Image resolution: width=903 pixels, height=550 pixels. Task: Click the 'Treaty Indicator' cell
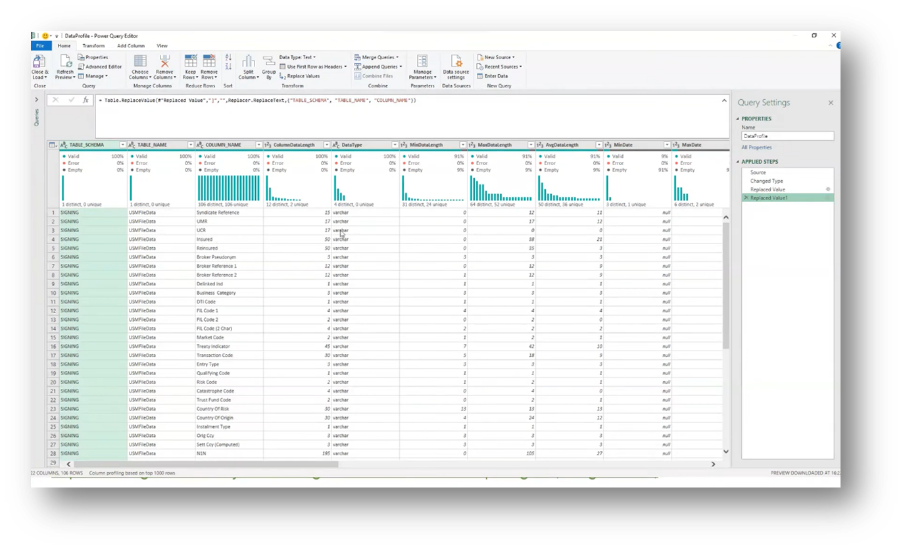pyautogui.click(x=229, y=346)
